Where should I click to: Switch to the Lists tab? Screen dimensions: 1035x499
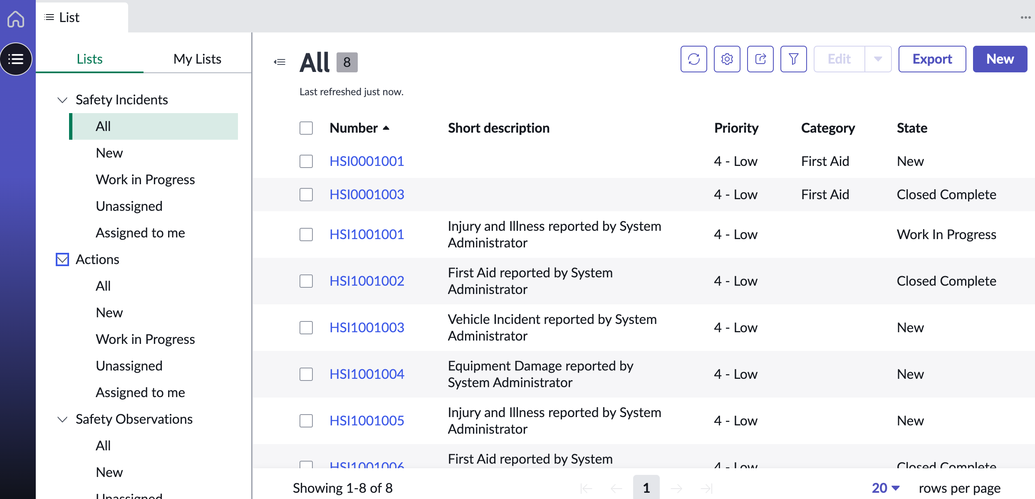pyautogui.click(x=89, y=59)
